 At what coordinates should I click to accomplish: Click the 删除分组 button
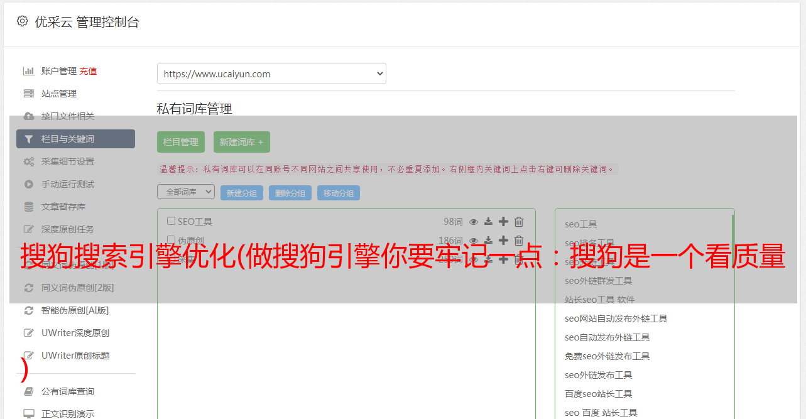[290, 193]
